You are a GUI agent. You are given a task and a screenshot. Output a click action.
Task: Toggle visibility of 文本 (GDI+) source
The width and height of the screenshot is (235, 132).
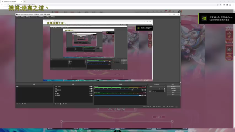tap(90, 87)
